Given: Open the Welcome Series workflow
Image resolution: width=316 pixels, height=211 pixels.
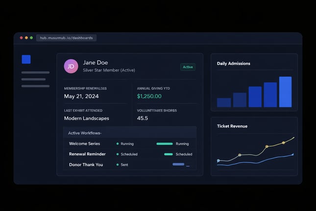Looking at the screenshot, I should point(84,144).
